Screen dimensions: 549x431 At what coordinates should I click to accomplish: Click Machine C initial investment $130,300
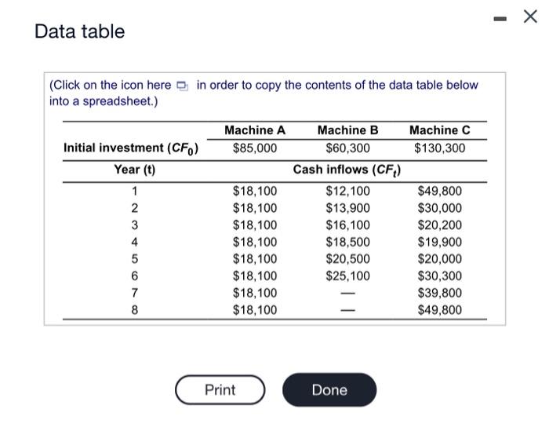tap(439, 148)
